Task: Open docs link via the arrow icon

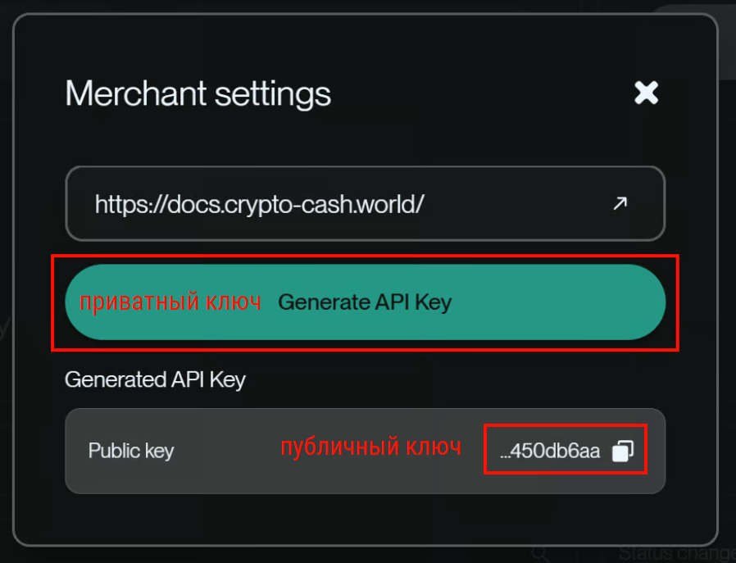Action: point(620,203)
